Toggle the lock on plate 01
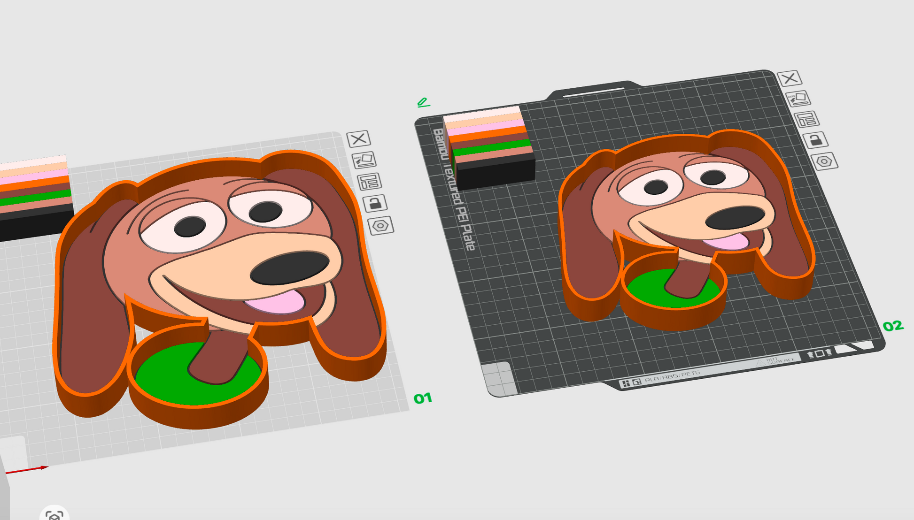The height and width of the screenshot is (520, 914). pyautogui.click(x=375, y=203)
